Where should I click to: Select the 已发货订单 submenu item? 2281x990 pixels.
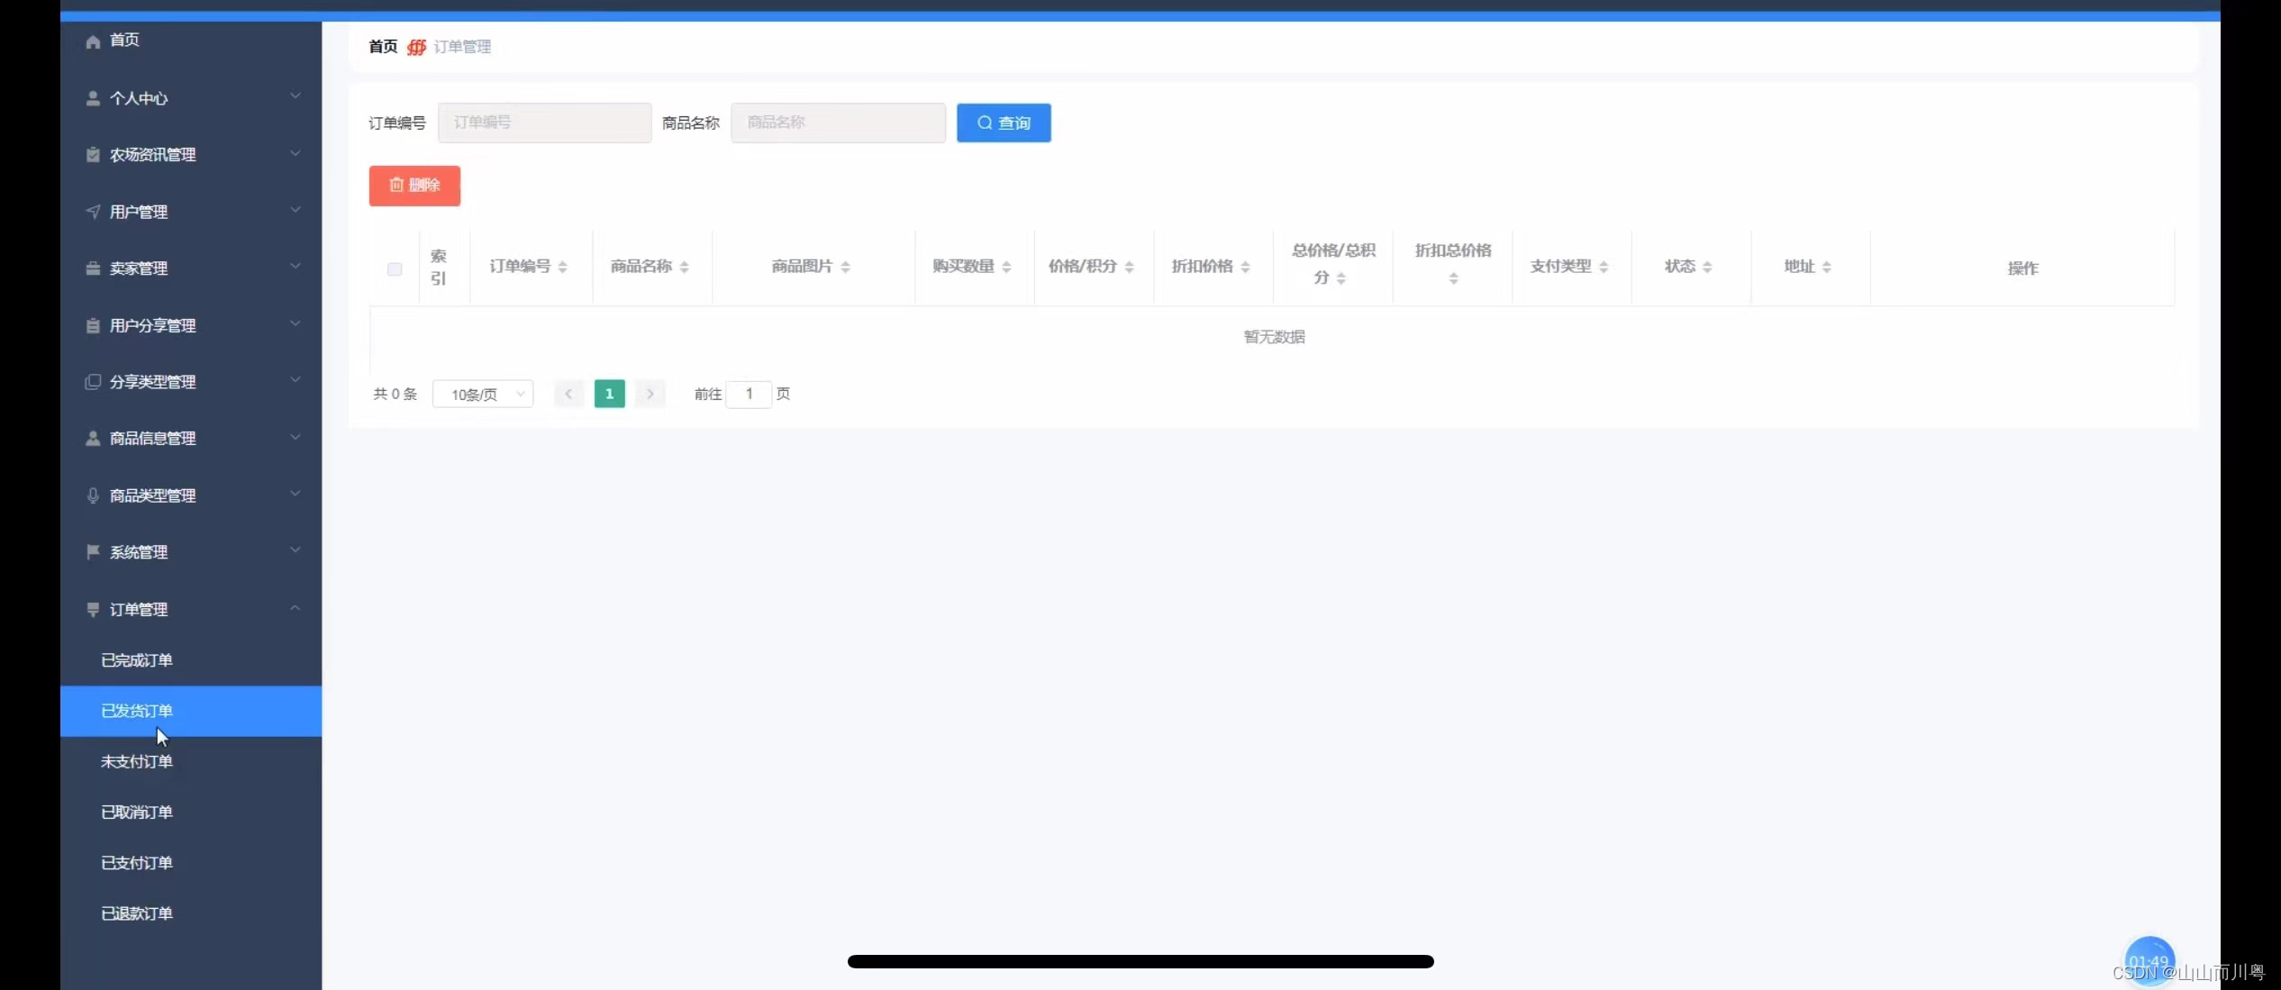point(191,711)
